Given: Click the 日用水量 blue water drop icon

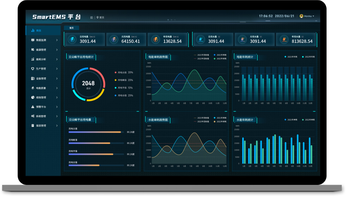Looking at the screenshot, I should pos(201,40).
